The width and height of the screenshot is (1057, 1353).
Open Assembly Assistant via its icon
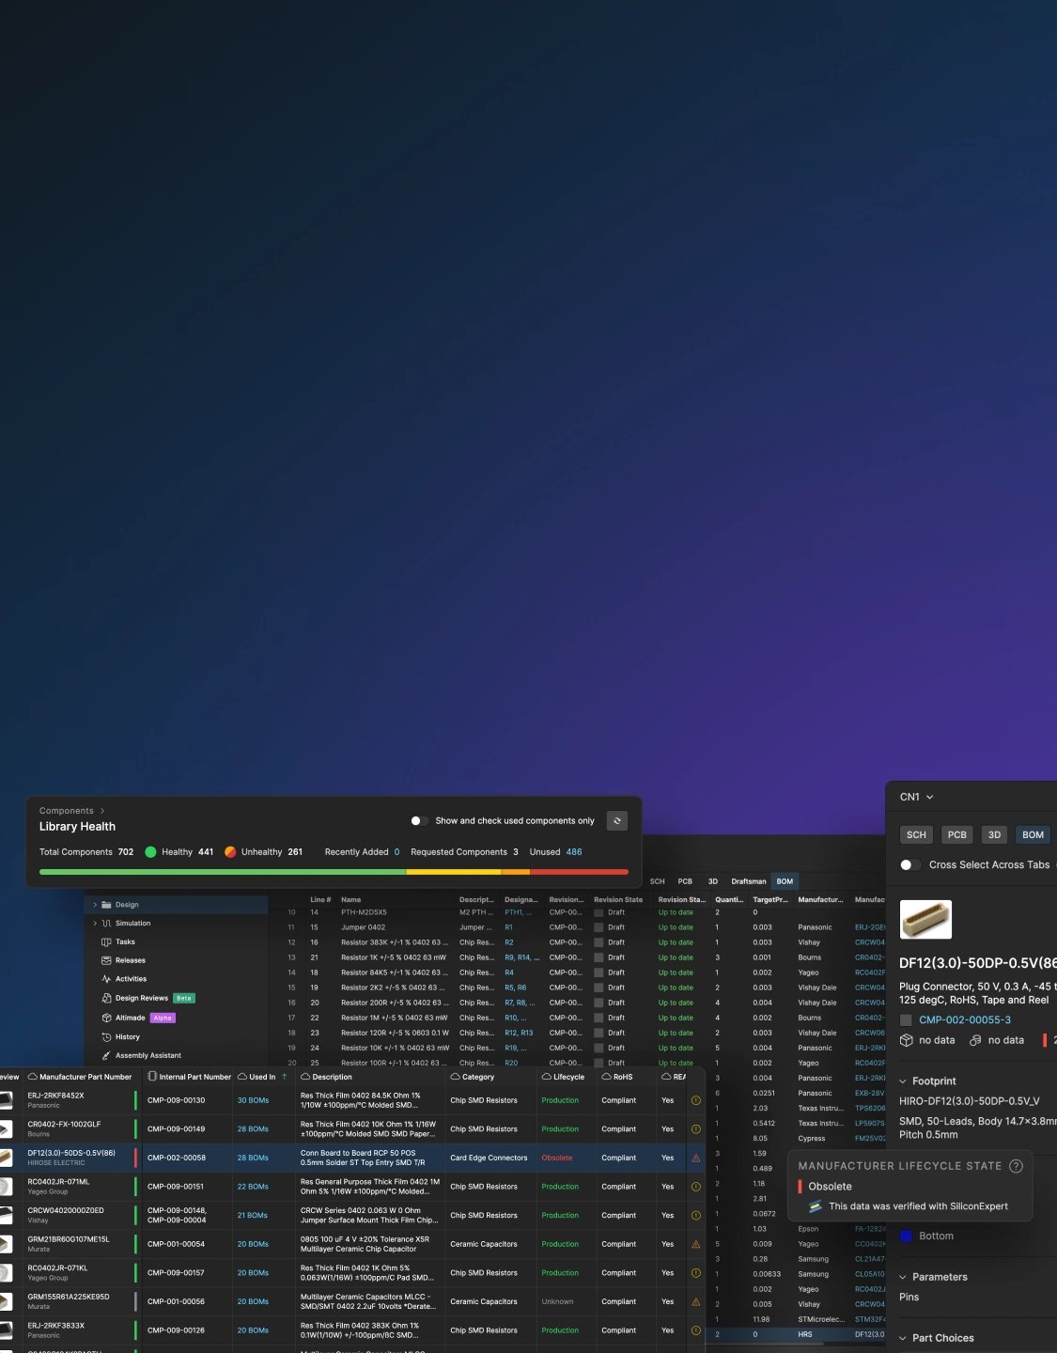click(106, 1056)
